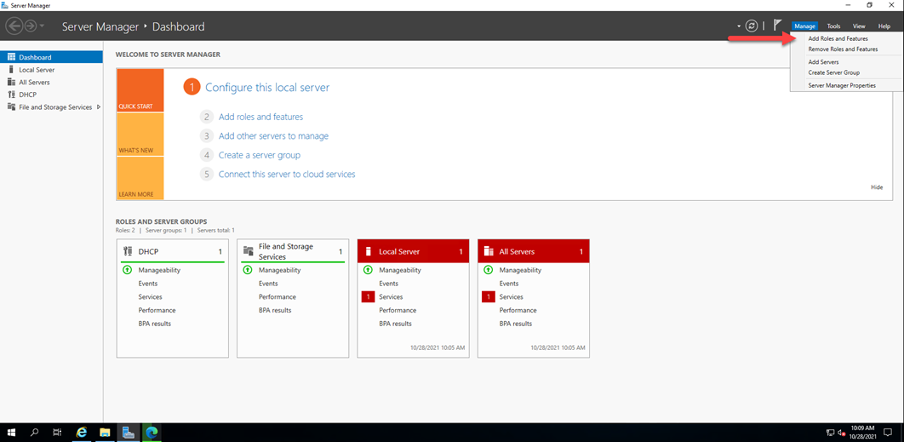Hide the welcome tile
Screen dimensions: 904x442
click(x=877, y=187)
